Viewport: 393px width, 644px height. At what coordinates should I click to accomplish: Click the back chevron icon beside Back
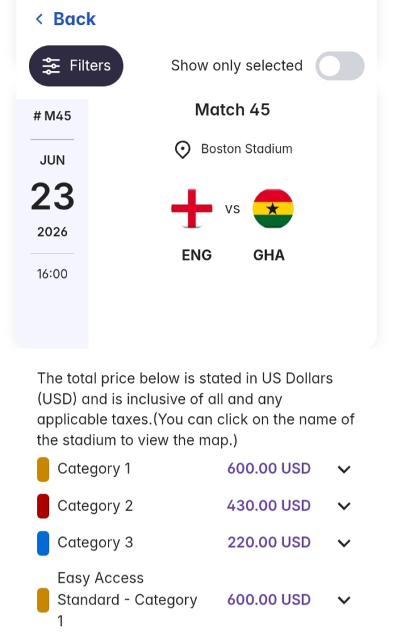[x=38, y=19]
